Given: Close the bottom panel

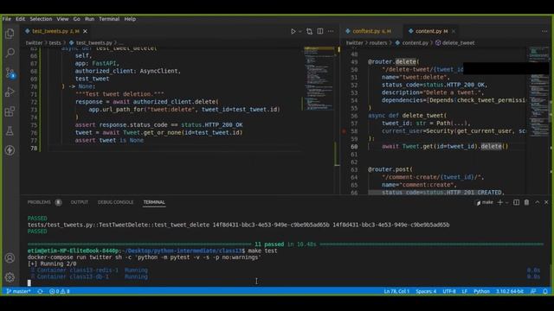Looking at the screenshot, I should [546, 202].
